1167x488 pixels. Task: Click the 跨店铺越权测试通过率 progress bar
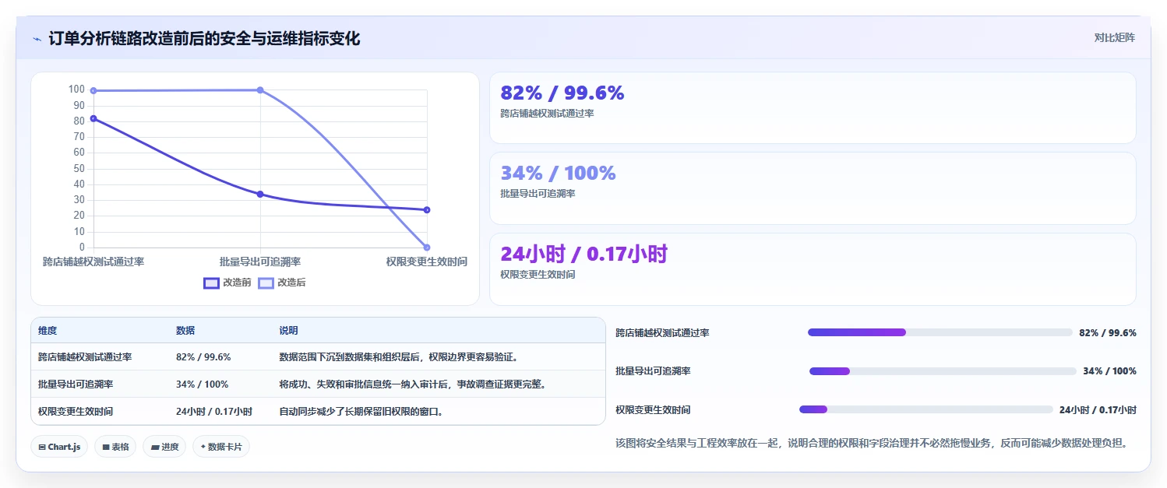click(940, 332)
